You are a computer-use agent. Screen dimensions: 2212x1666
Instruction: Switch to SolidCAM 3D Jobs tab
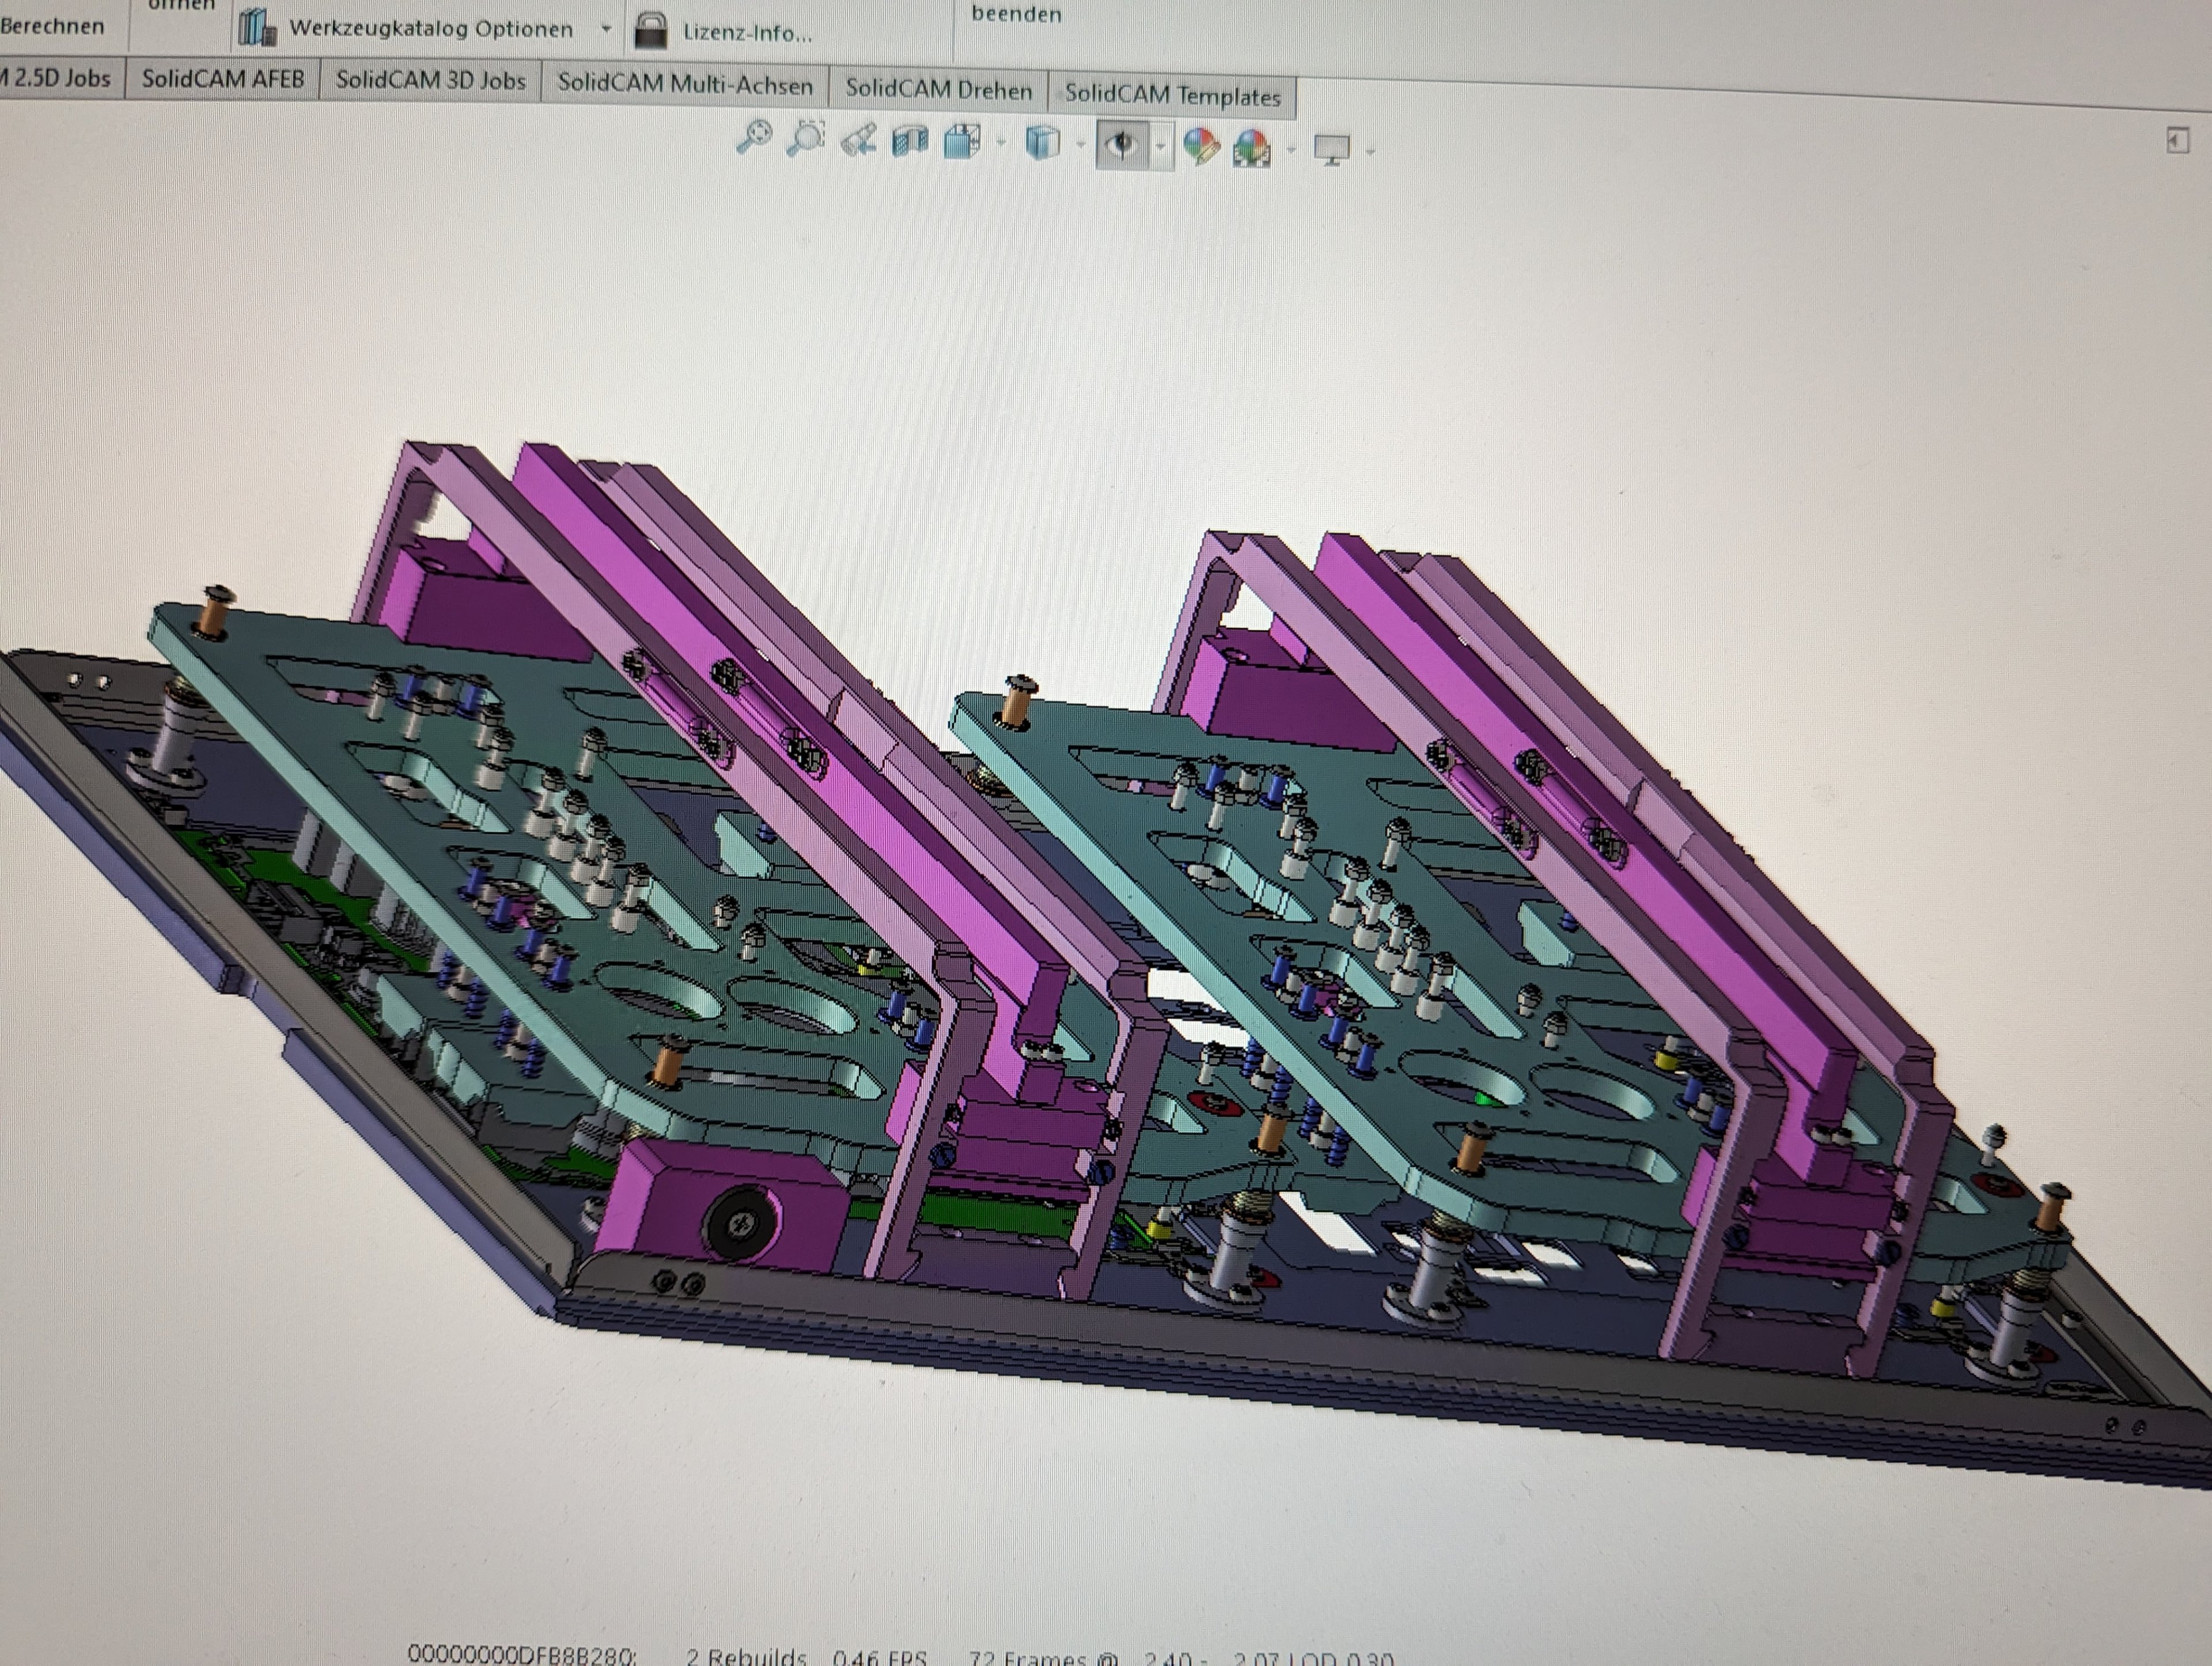pyautogui.click(x=430, y=80)
